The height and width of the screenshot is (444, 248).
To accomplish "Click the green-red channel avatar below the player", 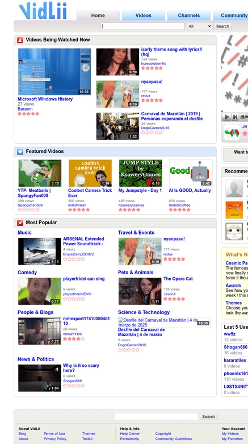I will click(x=232, y=132).
